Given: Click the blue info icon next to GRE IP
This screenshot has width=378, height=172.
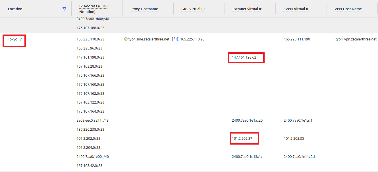Looking at the screenshot, I should (x=178, y=39).
